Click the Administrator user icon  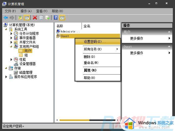58,31
